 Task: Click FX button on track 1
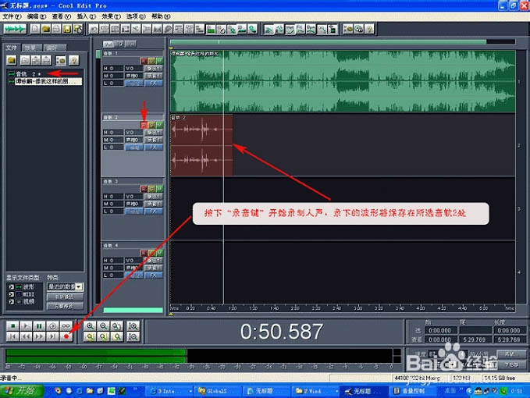click(x=154, y=84)
